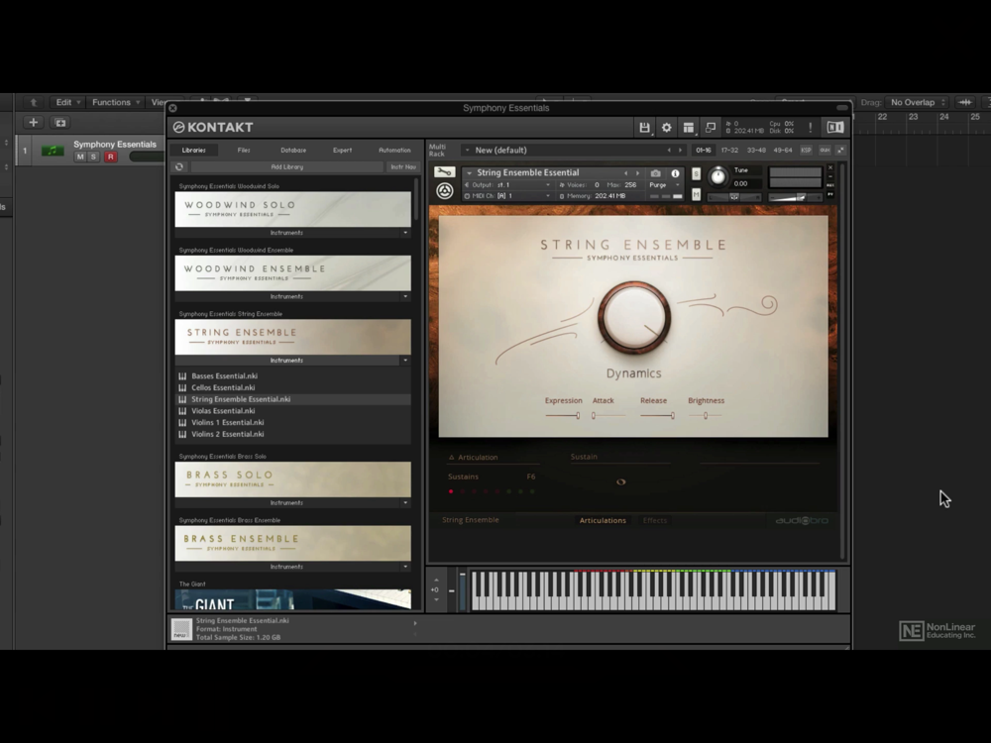Image resolution: width=991 pixels, height=743 pixels.
Task: Toggle the PV button in instrument header
Action: click(830, 194)
